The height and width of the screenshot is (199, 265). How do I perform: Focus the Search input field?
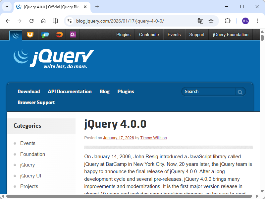(208, 92)
